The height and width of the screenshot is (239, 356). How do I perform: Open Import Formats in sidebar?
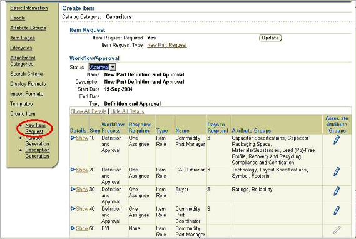pyautogui.click(x=26, y=94)
